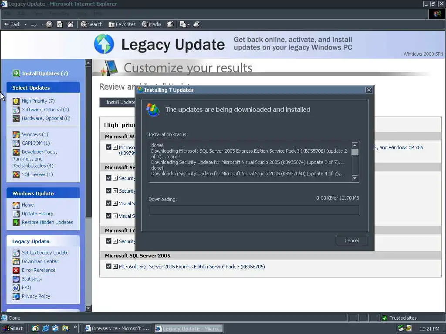The height and width of the screenshot is (334, 446).
Task: Click the High Priority shield icon
Action: tap(16, 101)
